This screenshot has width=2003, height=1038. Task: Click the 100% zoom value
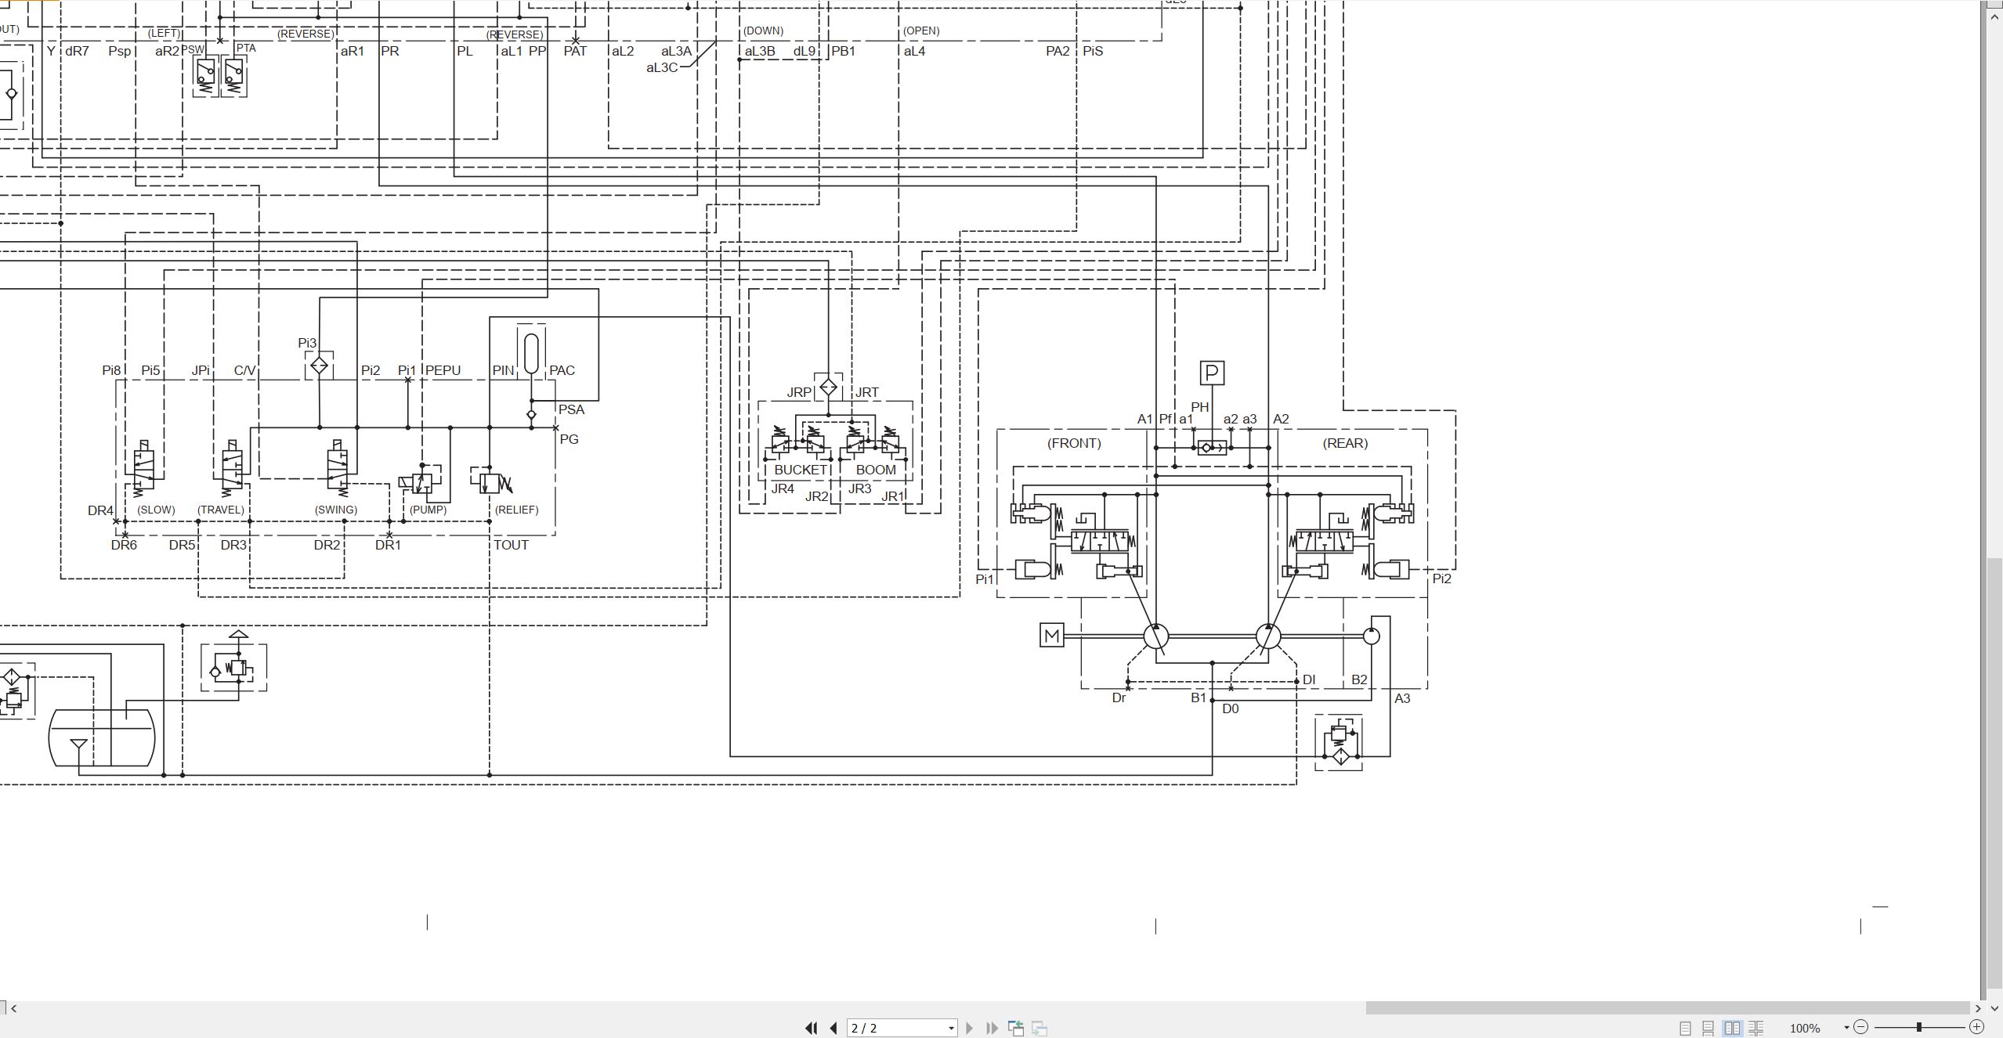(x=1805, y=1029)
